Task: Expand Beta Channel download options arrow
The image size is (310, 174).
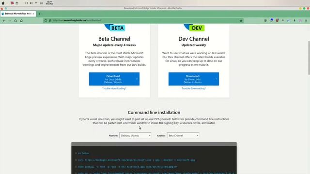Action: tap(137, 79)
